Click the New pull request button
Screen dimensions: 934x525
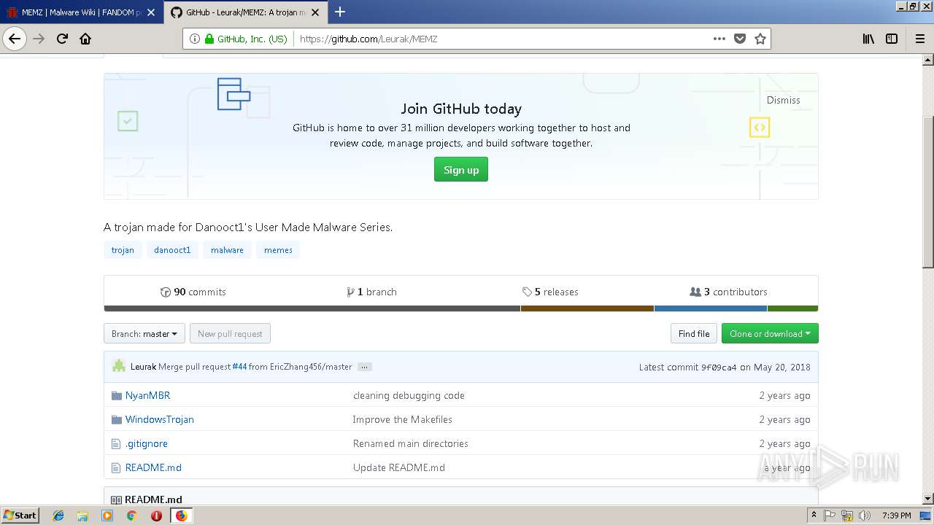[x=230, y=334]
